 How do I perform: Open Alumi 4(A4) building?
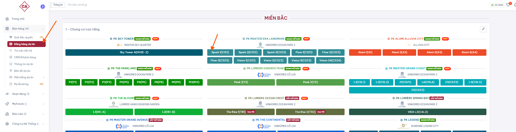click(x=469, y=52)
